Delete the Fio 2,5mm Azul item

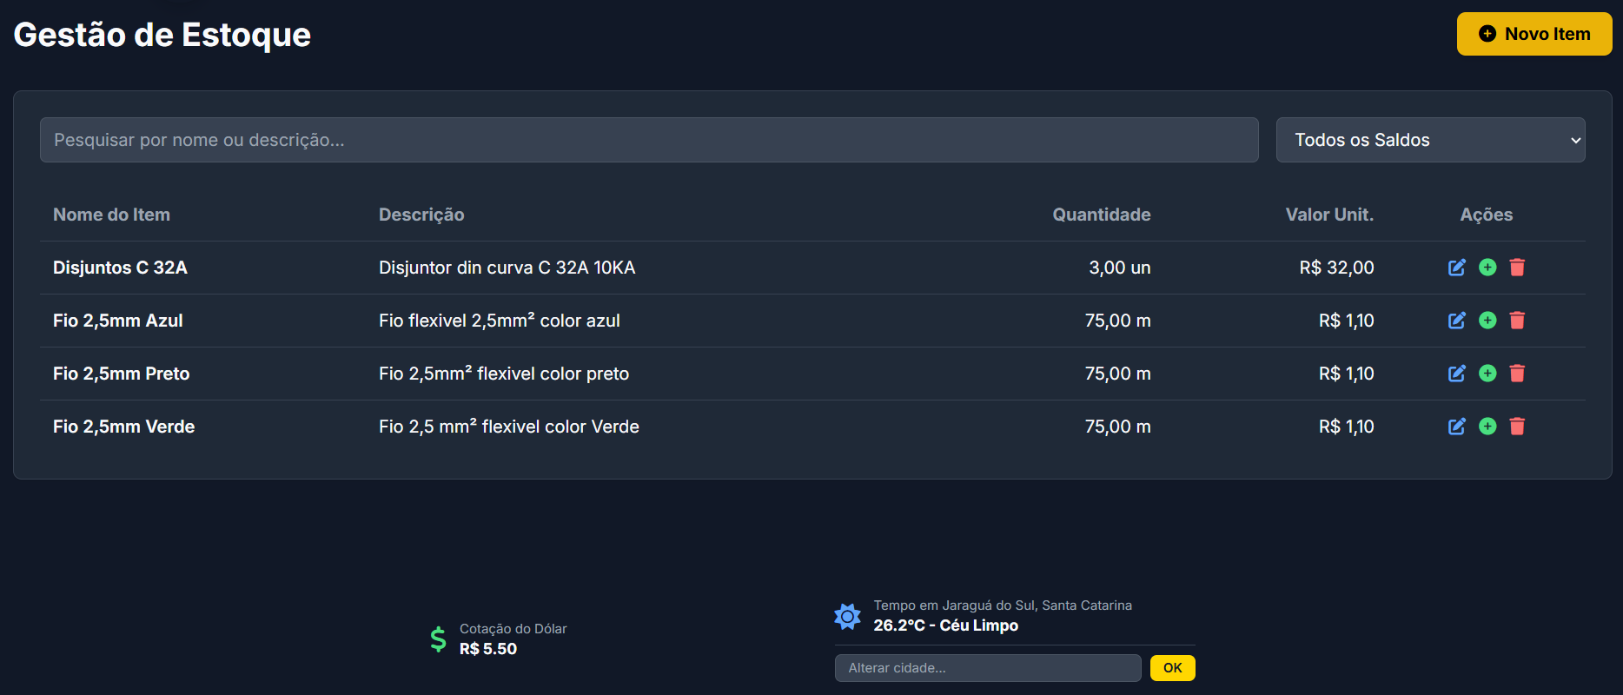pos(1517,321)
